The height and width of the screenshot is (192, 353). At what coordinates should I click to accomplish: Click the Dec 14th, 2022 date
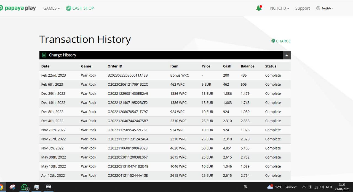53,102
